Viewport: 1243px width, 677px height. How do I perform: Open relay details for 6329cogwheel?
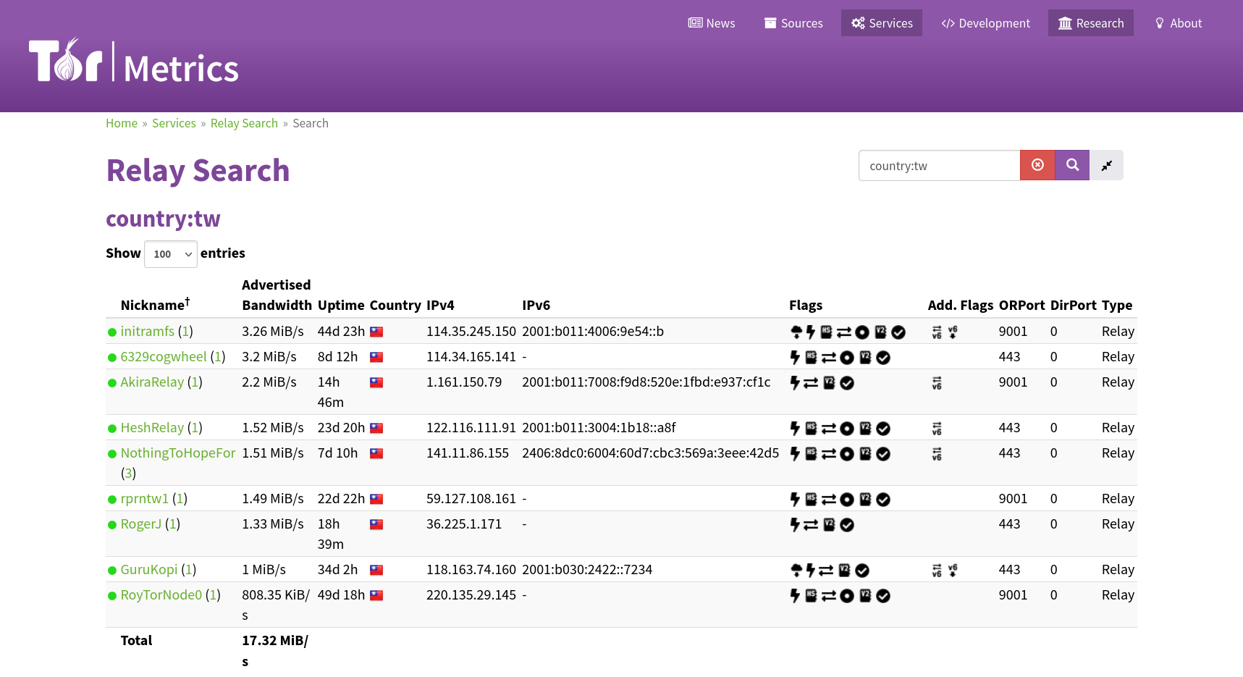pyautogui.click(x=164, y=356)
